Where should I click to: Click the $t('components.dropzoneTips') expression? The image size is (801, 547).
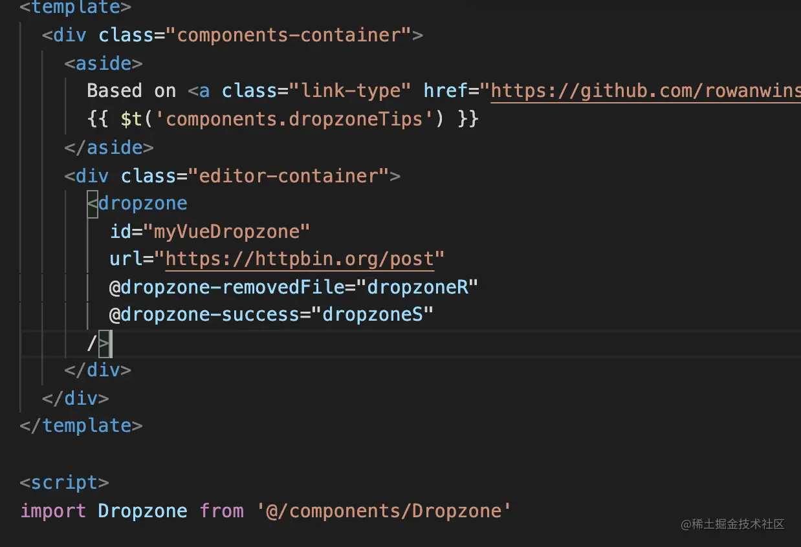(282, 118)
